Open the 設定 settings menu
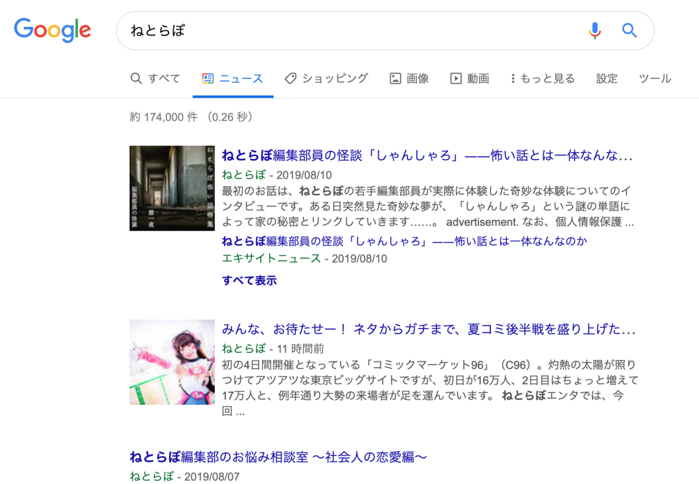 click(607, 78)
